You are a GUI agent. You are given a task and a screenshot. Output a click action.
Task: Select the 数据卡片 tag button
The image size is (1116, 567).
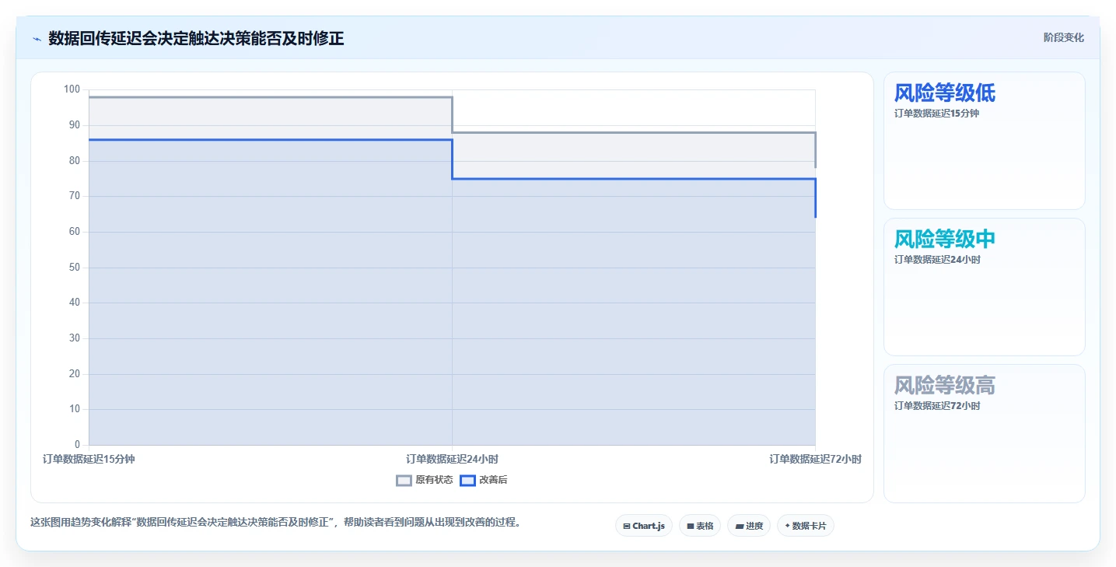click(806, 526)
